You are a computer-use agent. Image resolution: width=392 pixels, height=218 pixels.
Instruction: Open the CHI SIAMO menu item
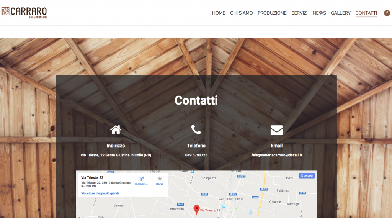(241, 13)
